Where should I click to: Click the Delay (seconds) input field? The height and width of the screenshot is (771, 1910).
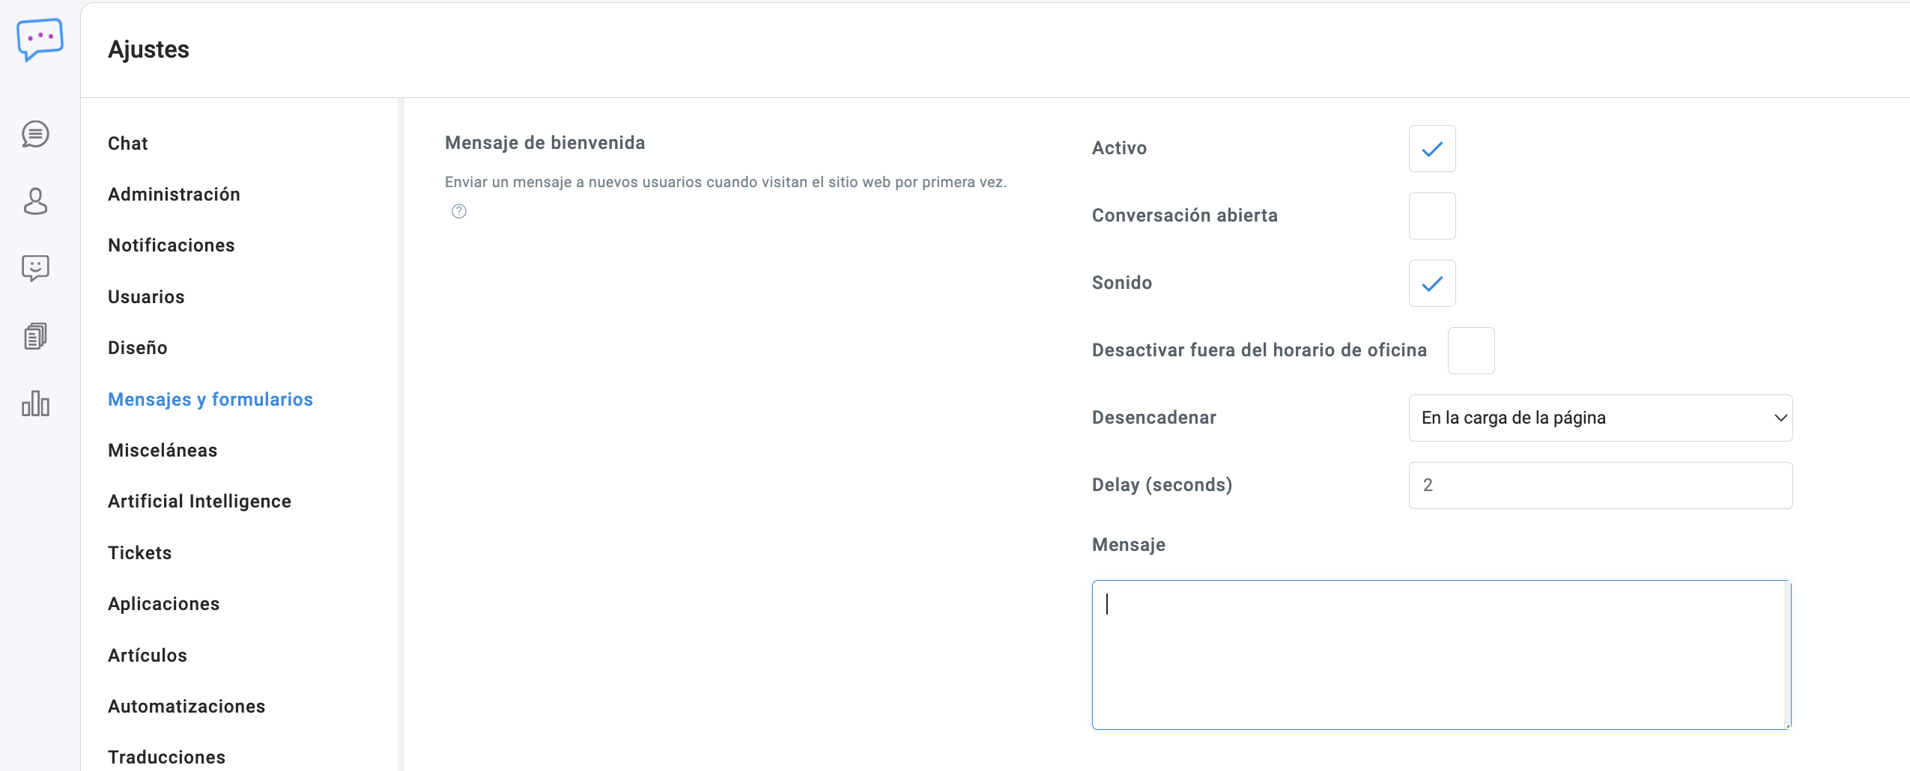1600,486
